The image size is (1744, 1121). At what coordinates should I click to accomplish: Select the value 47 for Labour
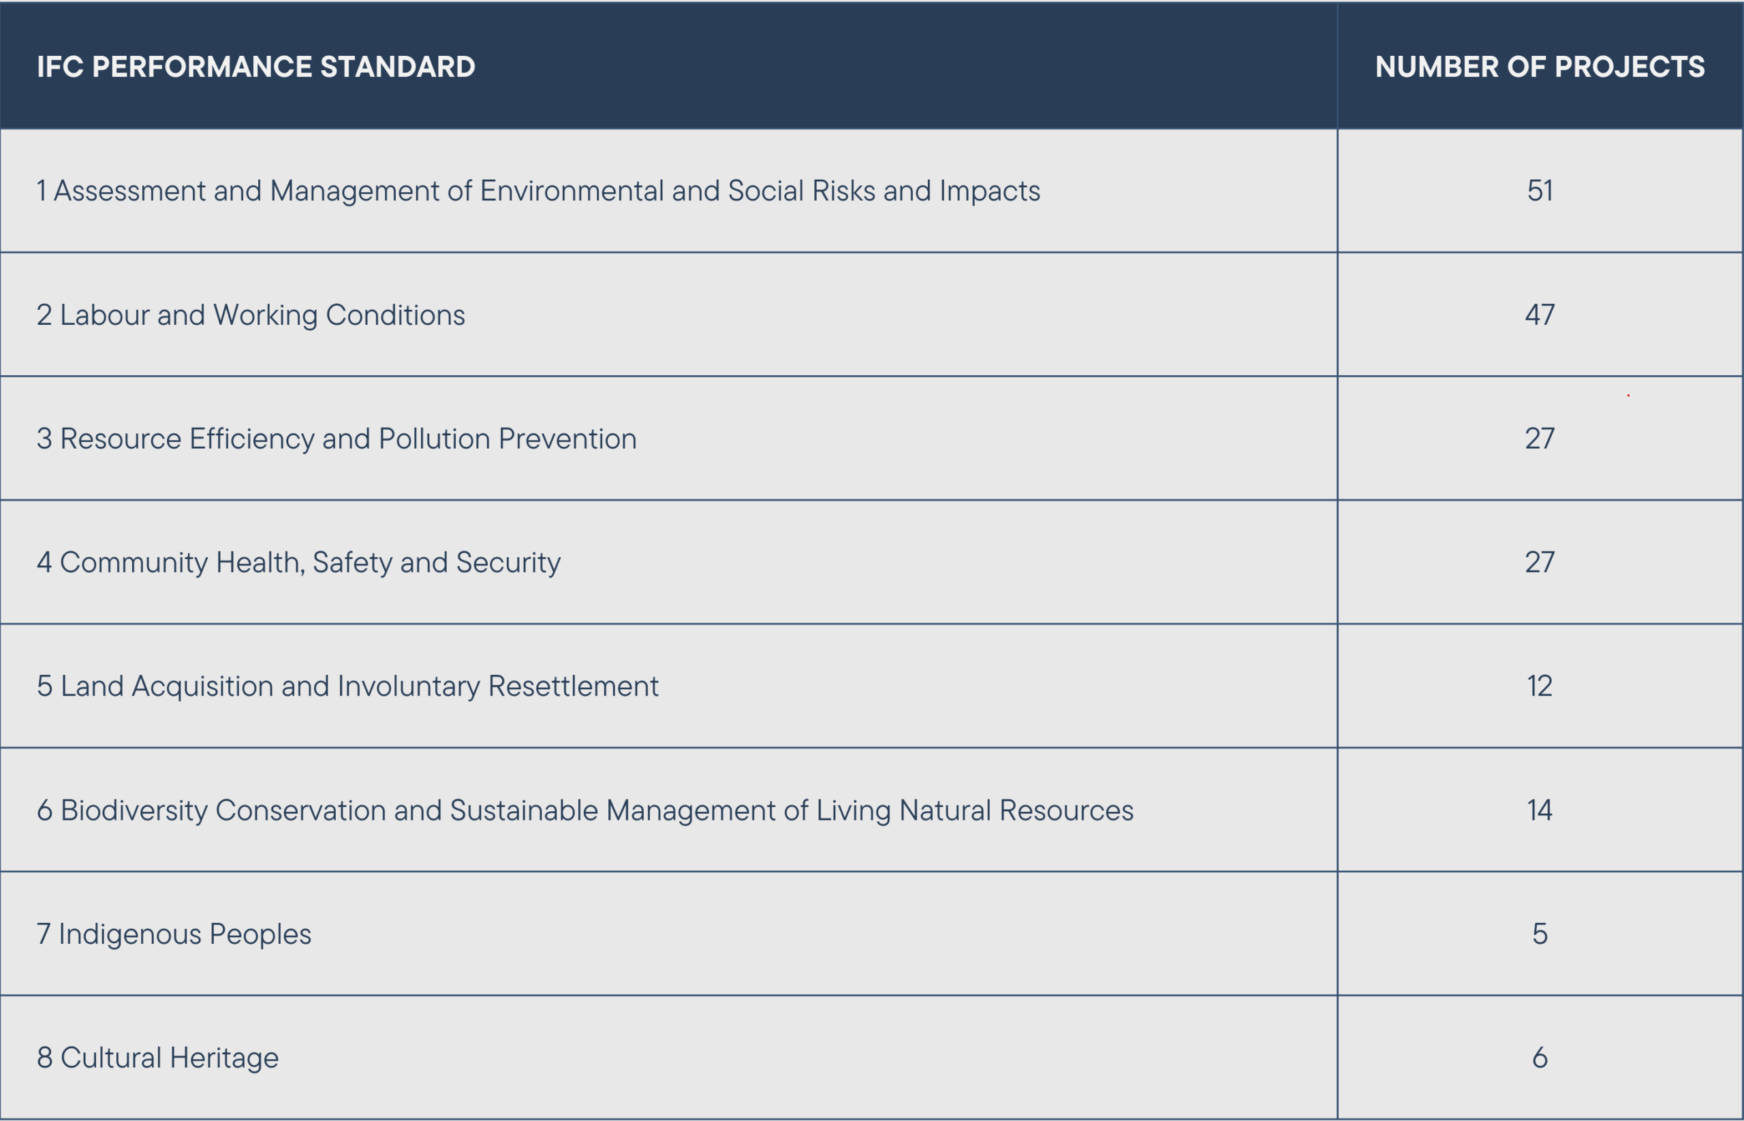pos(1540,315)
